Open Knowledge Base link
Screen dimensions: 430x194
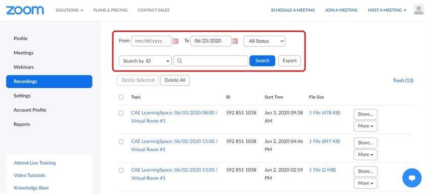click(x=31, y=188)
